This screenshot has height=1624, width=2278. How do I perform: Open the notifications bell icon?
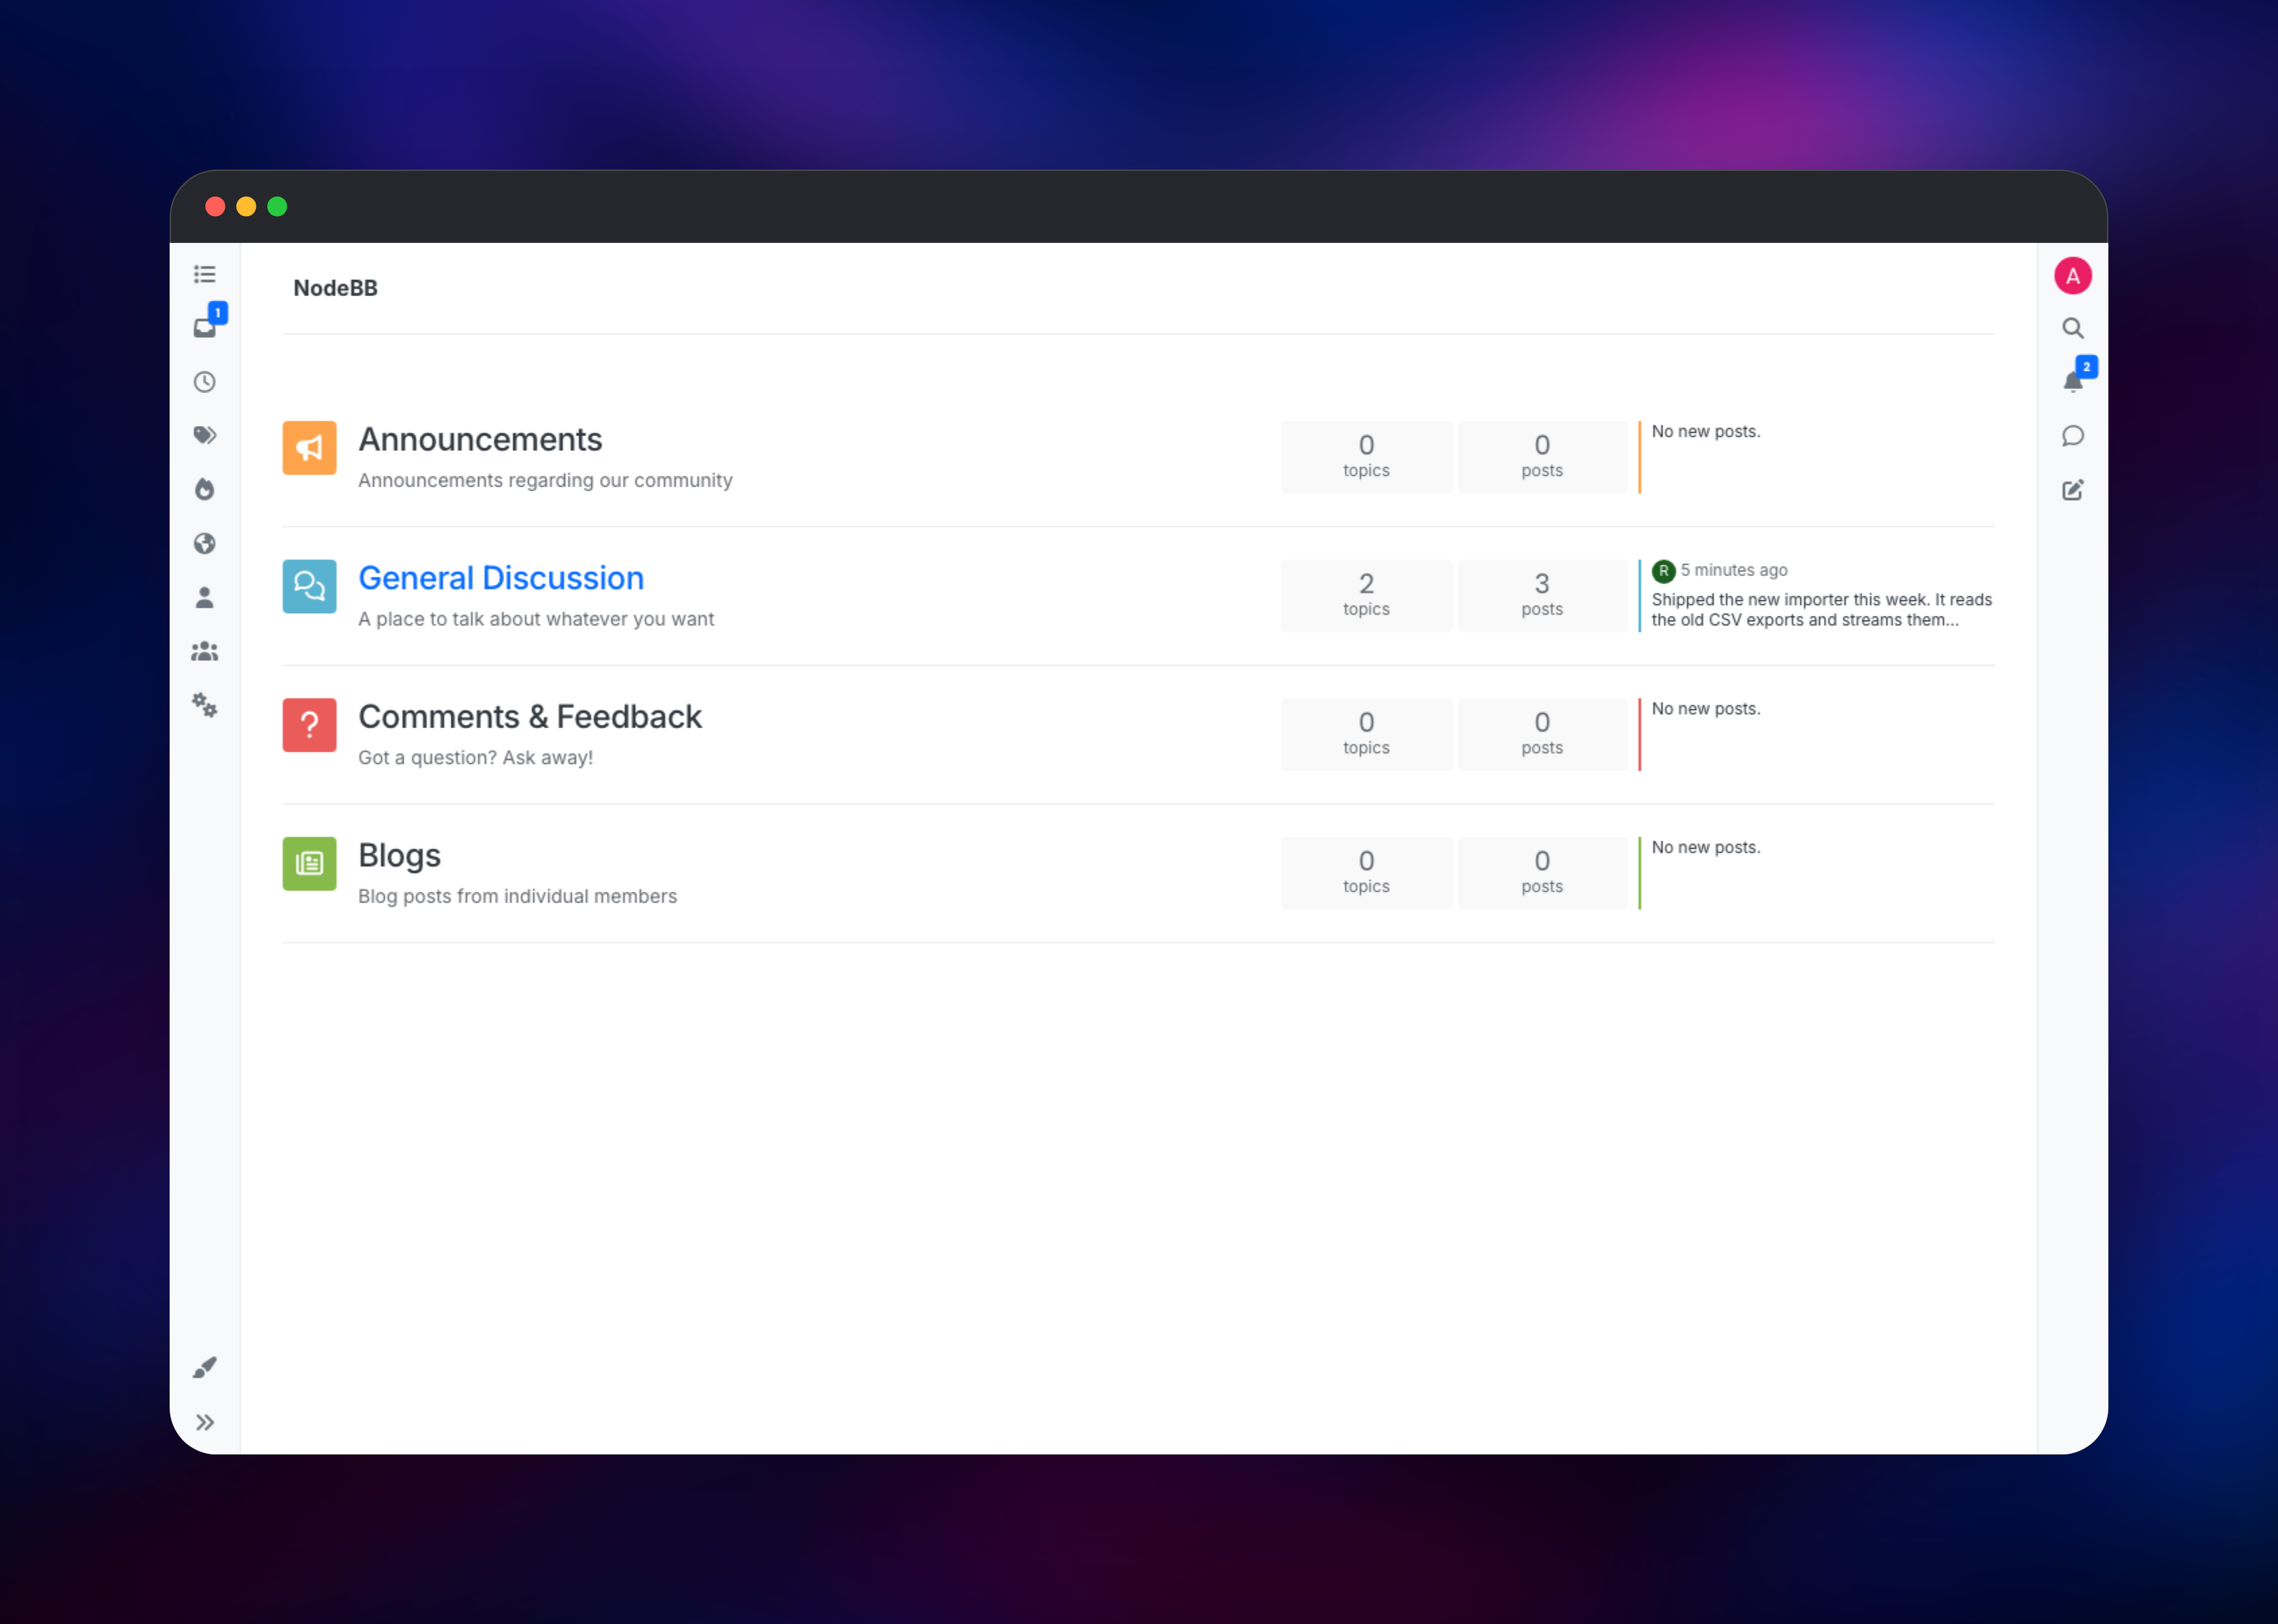[x=2073, y=382]
